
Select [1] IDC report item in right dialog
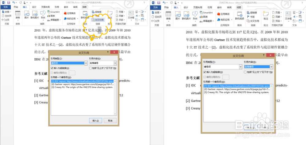pos(237,86)
